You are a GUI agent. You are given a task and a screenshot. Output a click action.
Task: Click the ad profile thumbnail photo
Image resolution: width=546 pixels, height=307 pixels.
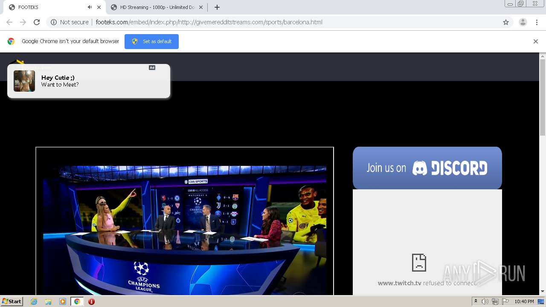click(x=24, y=81)
